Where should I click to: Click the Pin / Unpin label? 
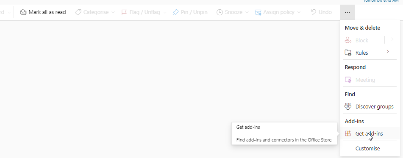[194, 12]
